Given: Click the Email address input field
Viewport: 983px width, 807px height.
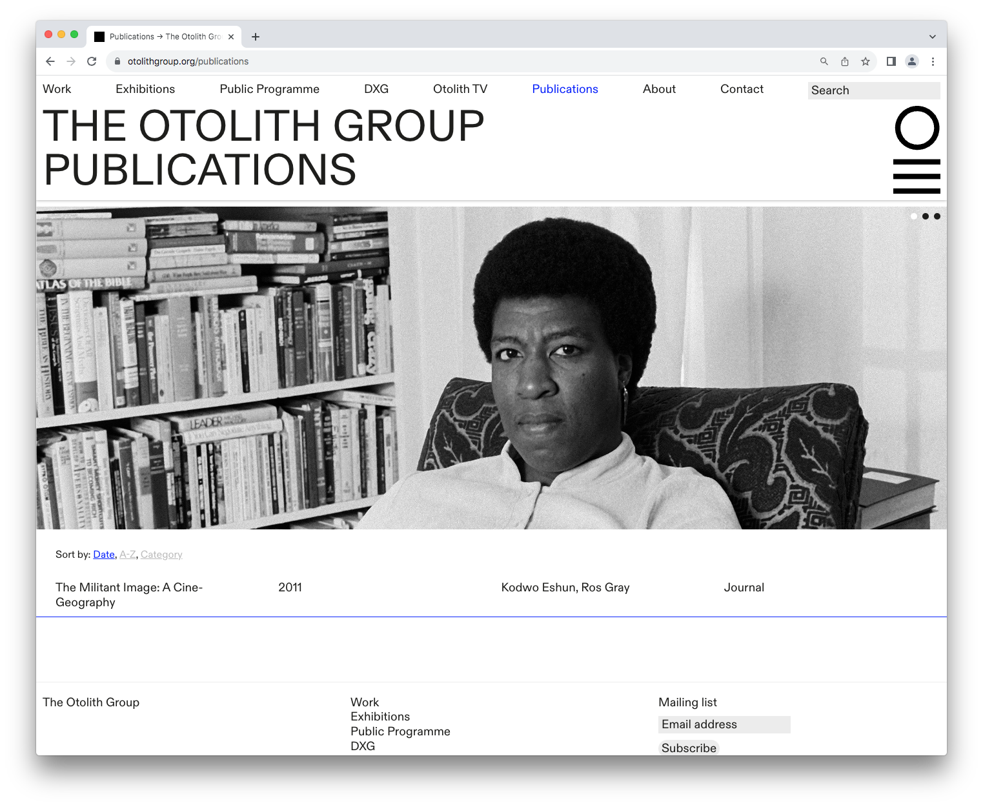Looking at the screenshot, I should [724, 724].
